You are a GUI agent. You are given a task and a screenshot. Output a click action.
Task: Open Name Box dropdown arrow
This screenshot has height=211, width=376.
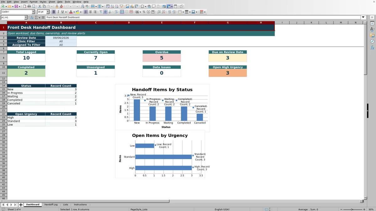[x=26, y=18]
